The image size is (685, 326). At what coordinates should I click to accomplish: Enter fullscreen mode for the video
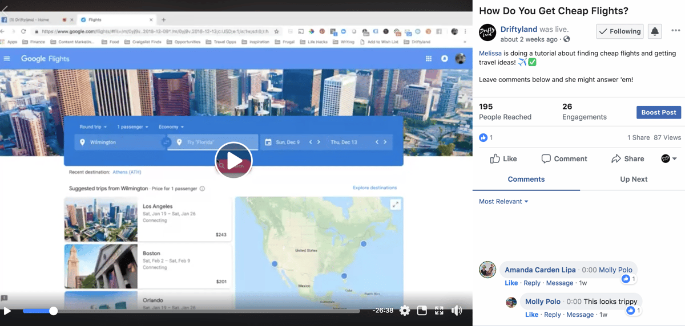(x=439, y=311)
